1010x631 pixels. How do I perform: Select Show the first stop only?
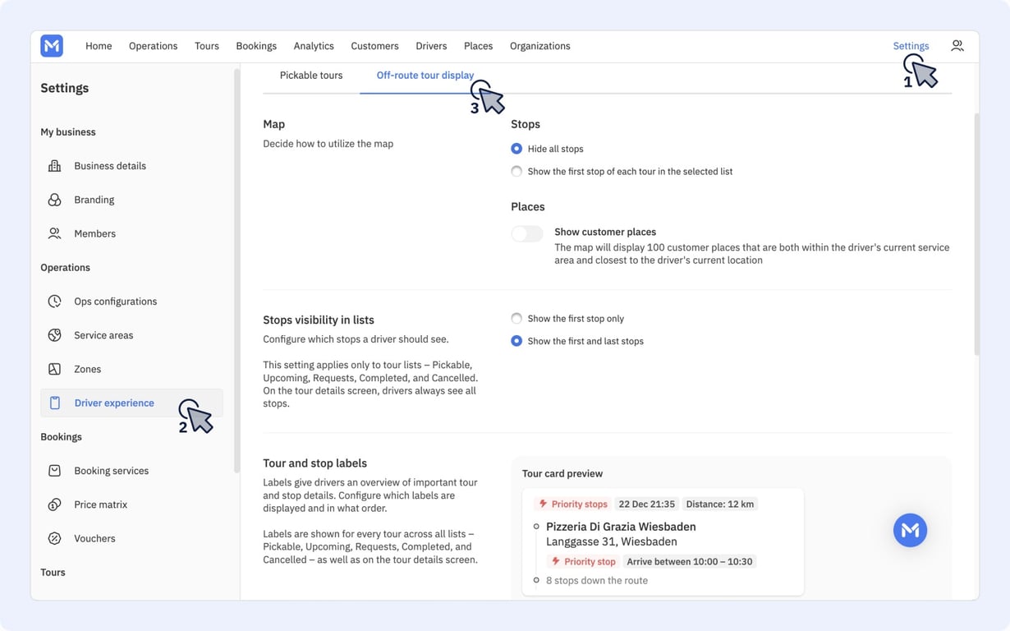[516, 319]
